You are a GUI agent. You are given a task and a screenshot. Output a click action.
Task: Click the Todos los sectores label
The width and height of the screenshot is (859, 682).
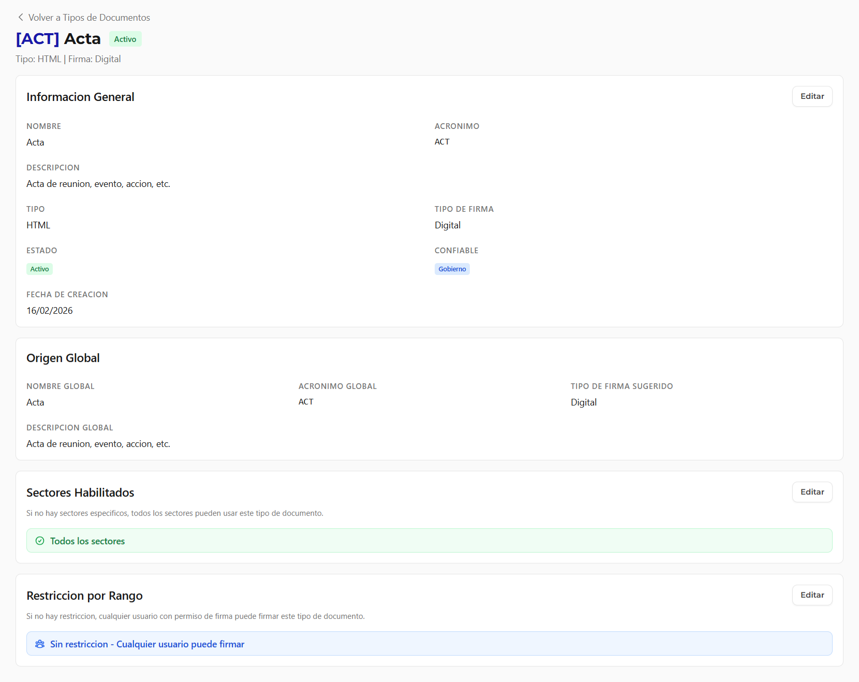pyautogui.click(x=87, y=541)
